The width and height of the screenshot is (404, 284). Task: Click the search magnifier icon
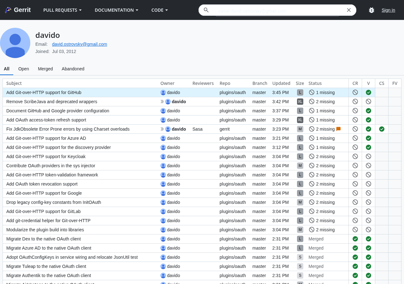(206, 10)
